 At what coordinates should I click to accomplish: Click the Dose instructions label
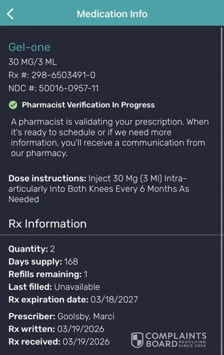tap(47, 178)
